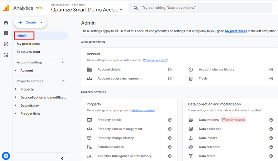Click the Account access management people icon
The height and width of the screenshot is (161, 278).
tap(89, 79)
